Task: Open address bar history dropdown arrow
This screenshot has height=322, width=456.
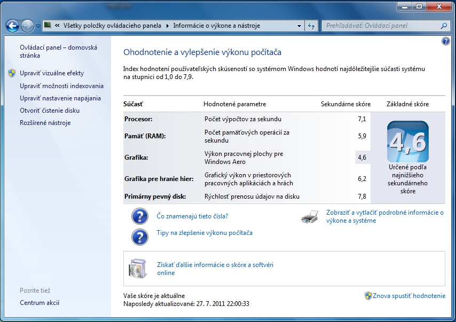Action: 299,26
